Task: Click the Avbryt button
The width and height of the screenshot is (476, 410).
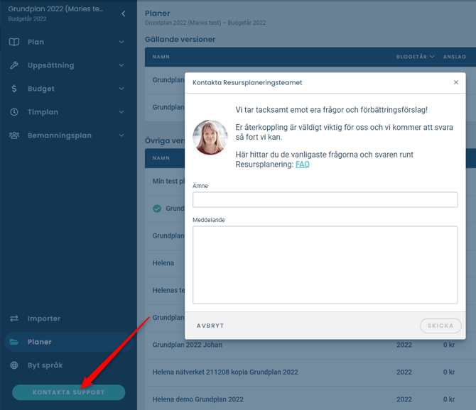Action: pos(210,326)
